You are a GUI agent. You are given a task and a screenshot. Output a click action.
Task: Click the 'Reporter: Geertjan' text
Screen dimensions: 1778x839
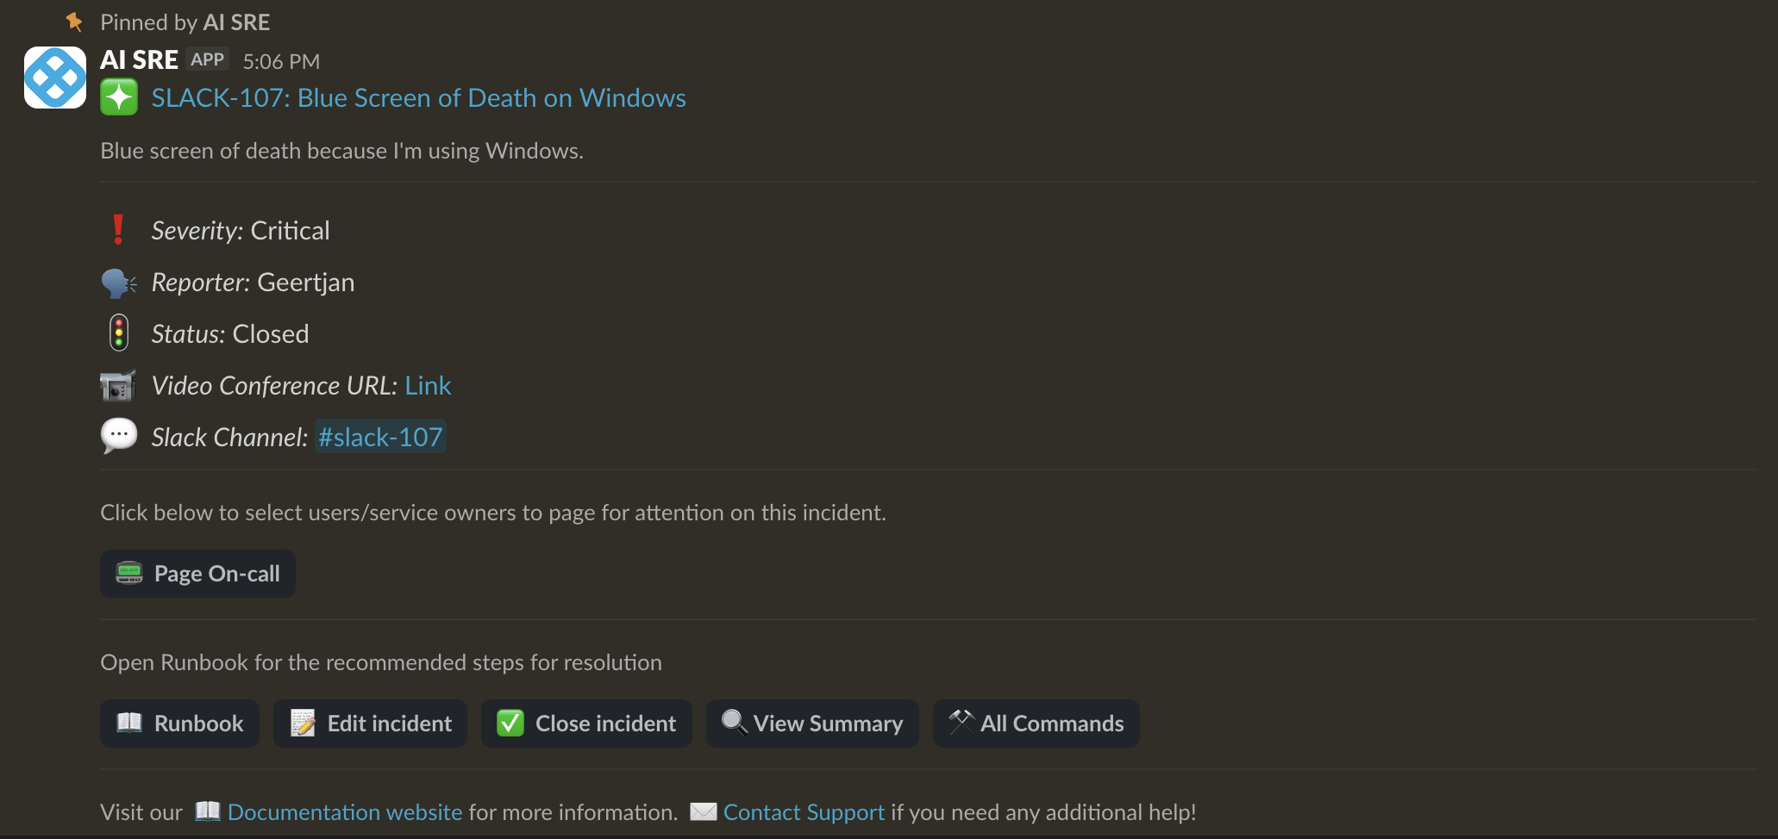(x=253, y=283)
